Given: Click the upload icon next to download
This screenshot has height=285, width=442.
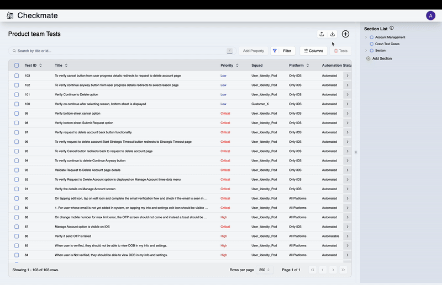Looking at the screenshot, I should 322,34.
